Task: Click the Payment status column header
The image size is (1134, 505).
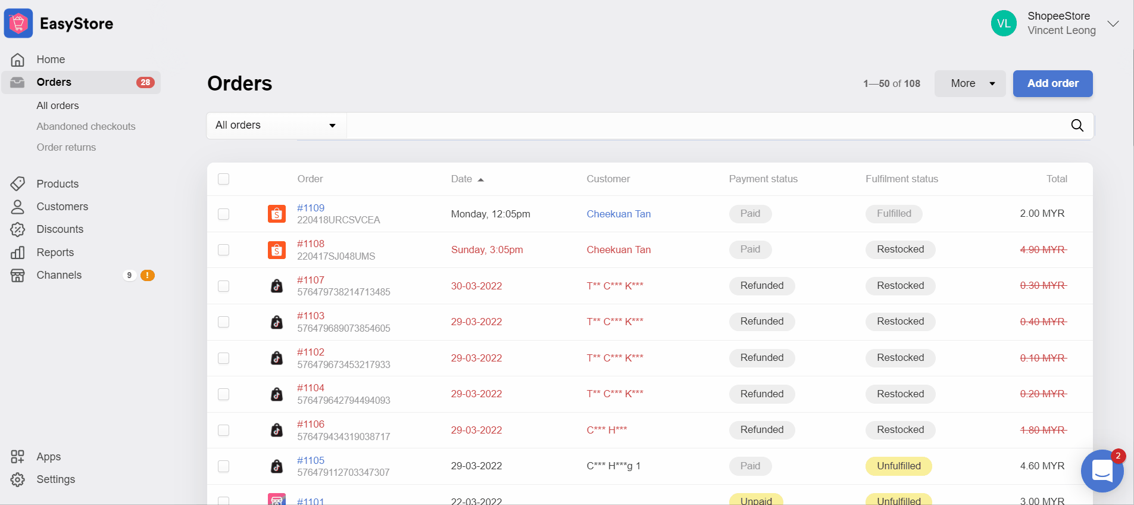Action: (x=763, y=179)
